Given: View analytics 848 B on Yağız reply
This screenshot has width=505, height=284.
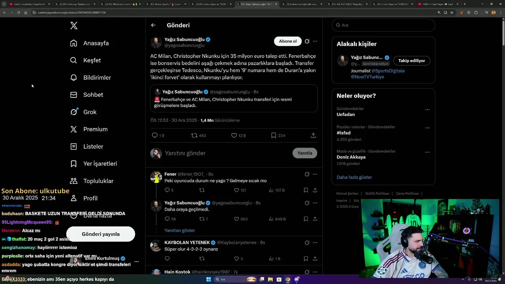Looking at the screenshot, I should pyautogui.click(x=277, y=219).
